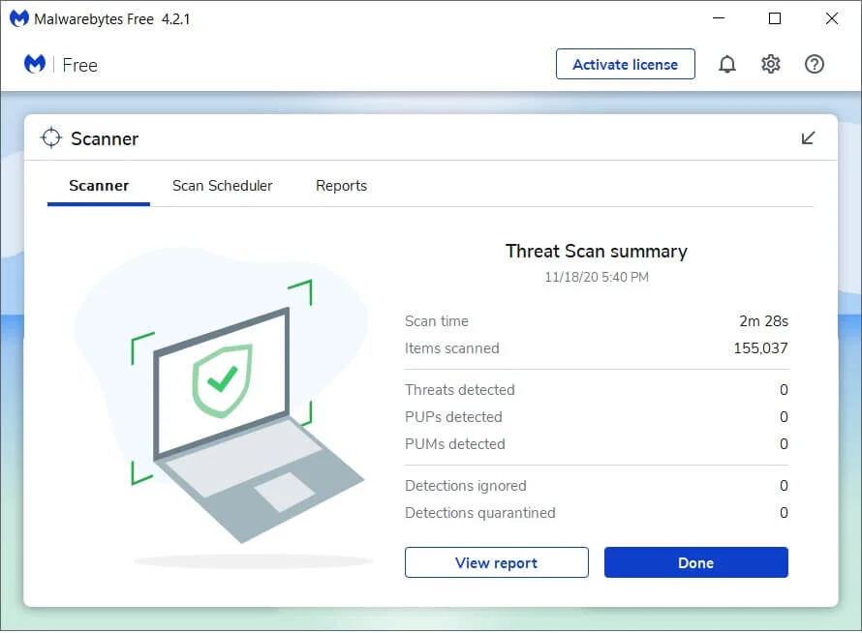Image resolution: width=862 pixels, height=633 pixels.
Task: Open Settings with the gear icon
Action: [x=770, y=63]
